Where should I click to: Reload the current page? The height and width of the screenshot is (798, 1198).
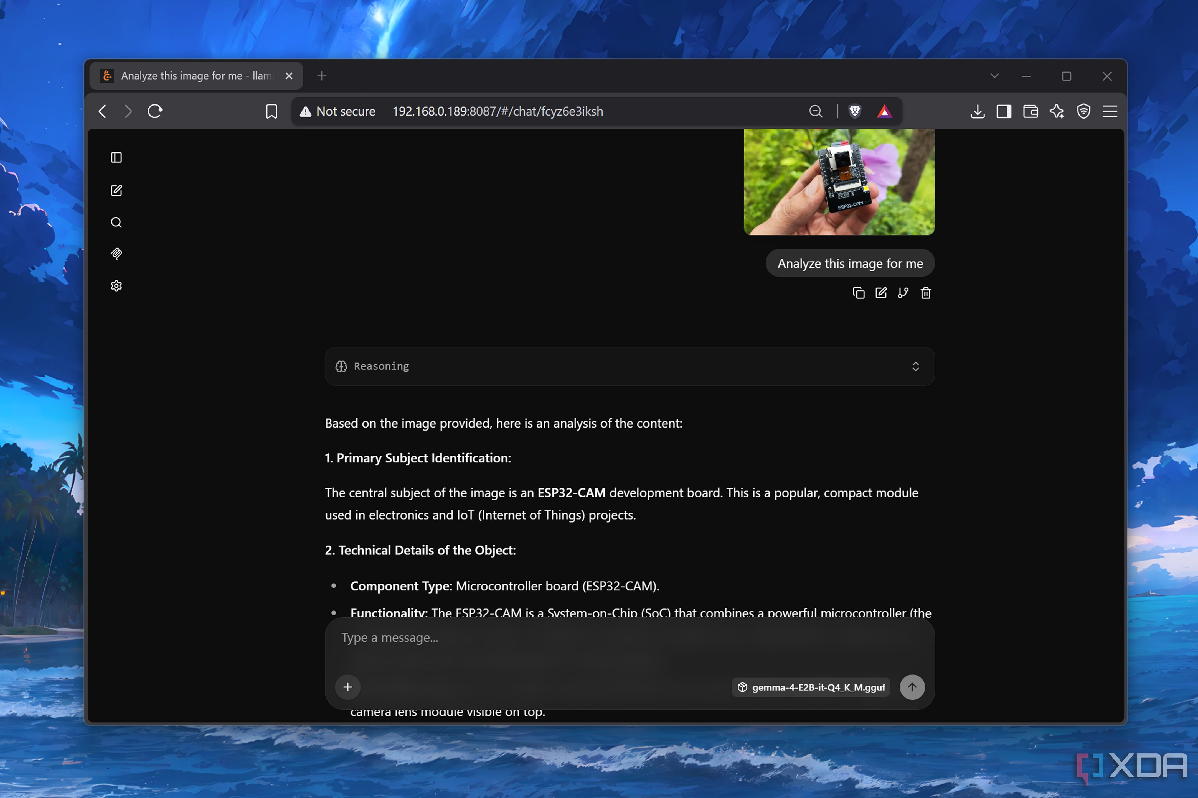point(155,111)
